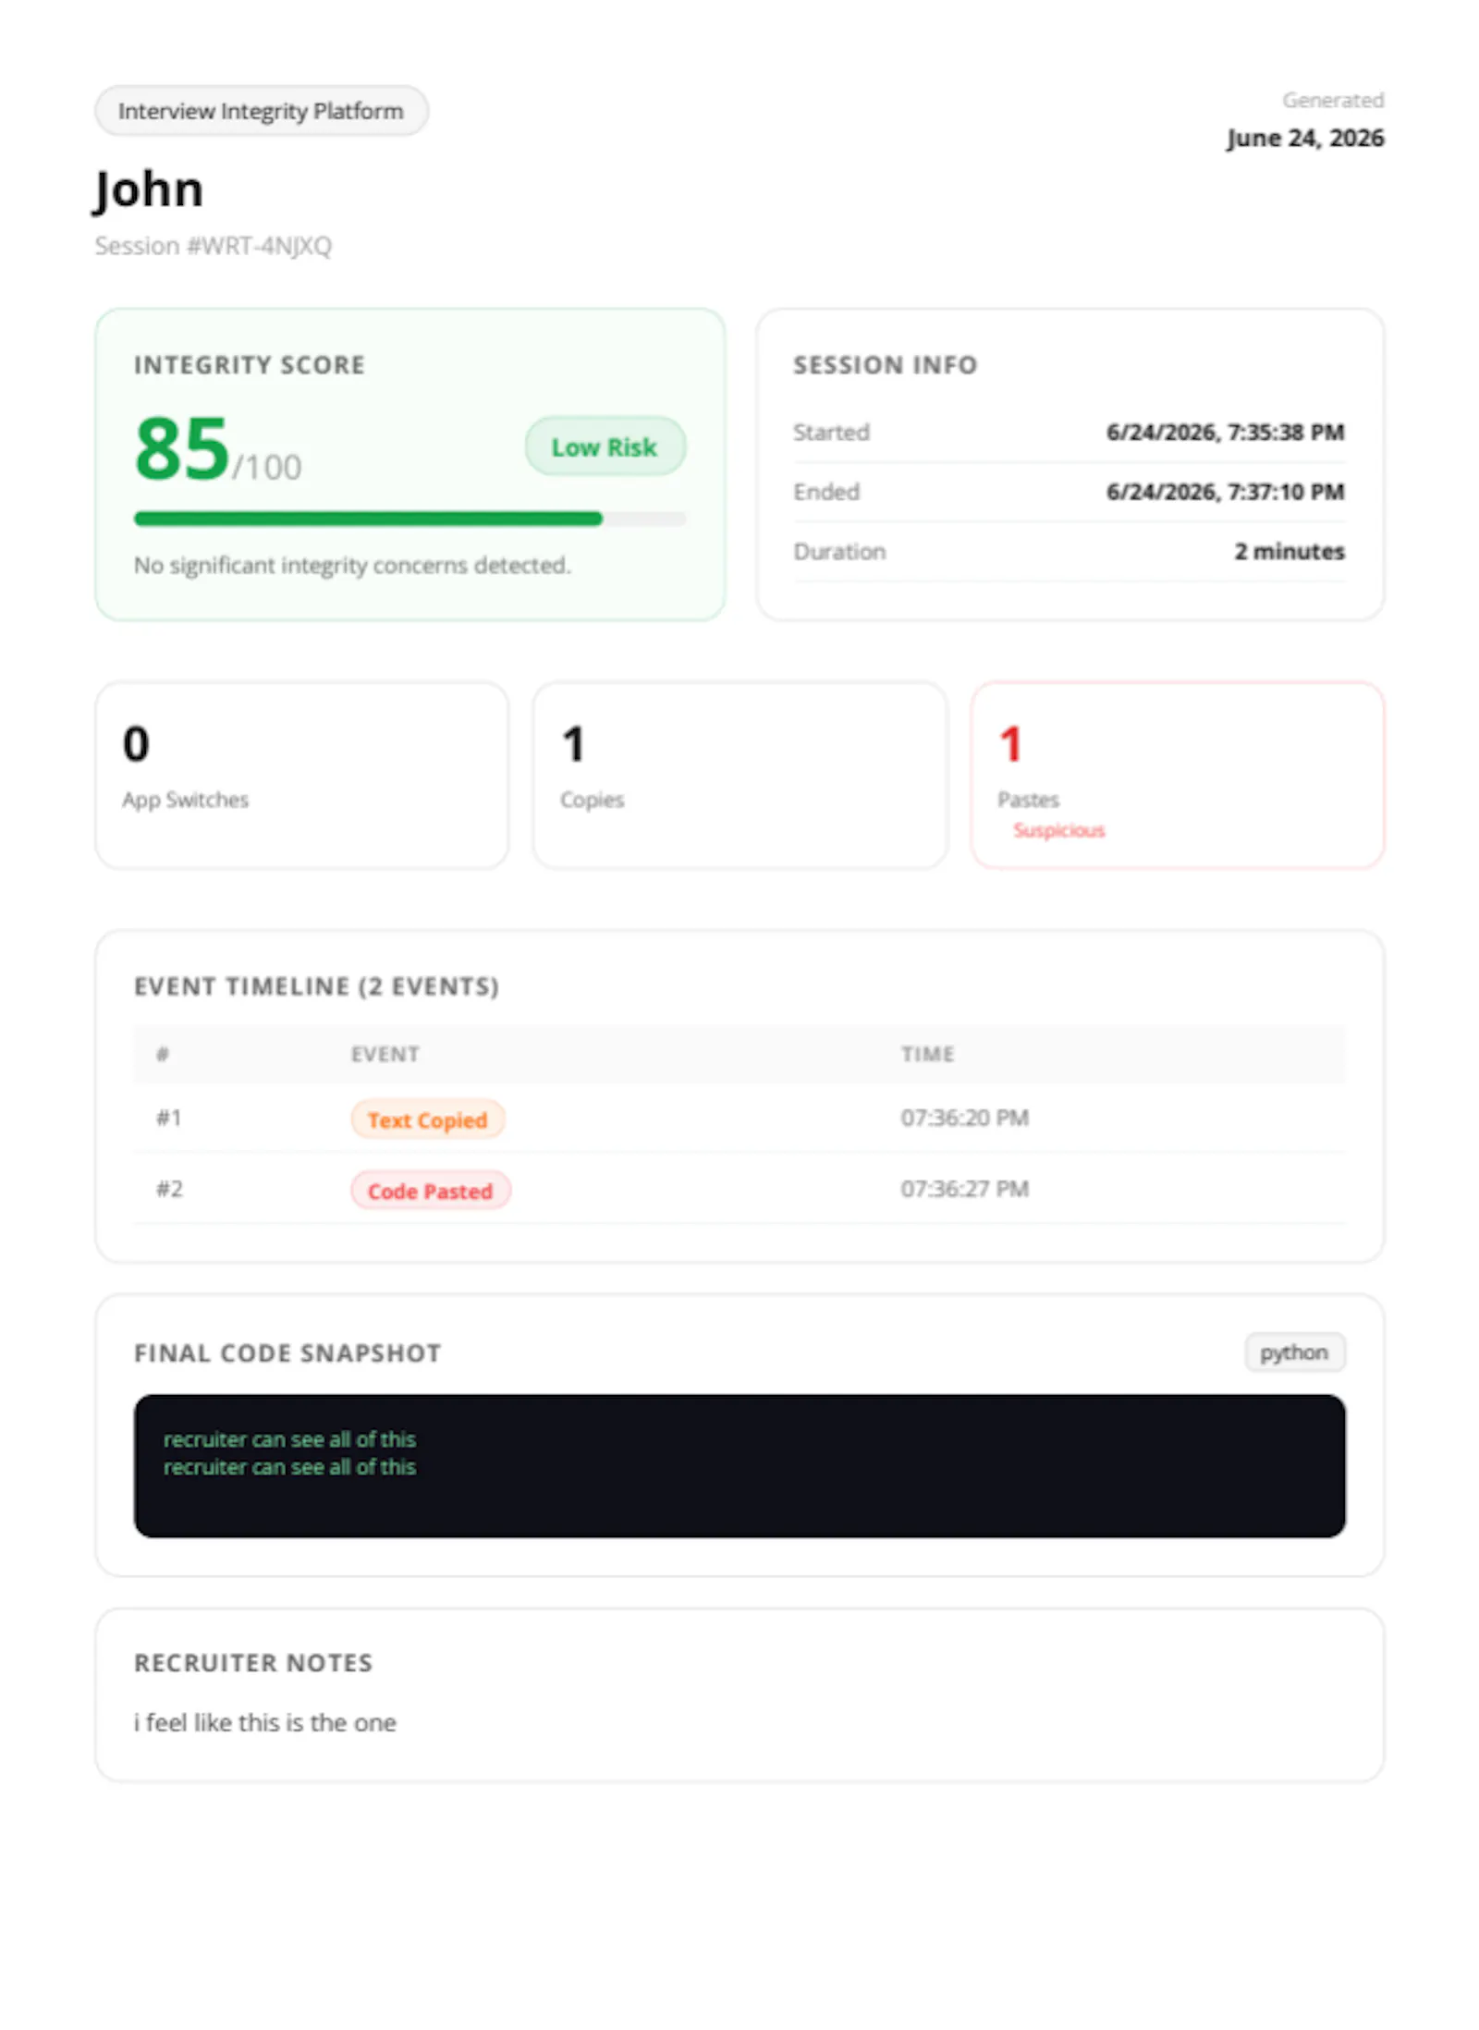Click the App Switches label
Image resolution: width=1479 pixels, height=2030 pixels.
point(185,800)
